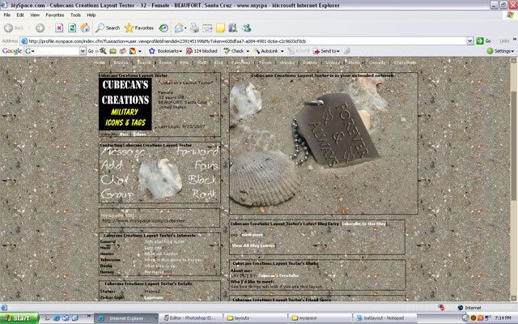Click the green Google toolbar icon next to magnifier
The height and width of the screenshot is (324, 518).
[113, 51]
